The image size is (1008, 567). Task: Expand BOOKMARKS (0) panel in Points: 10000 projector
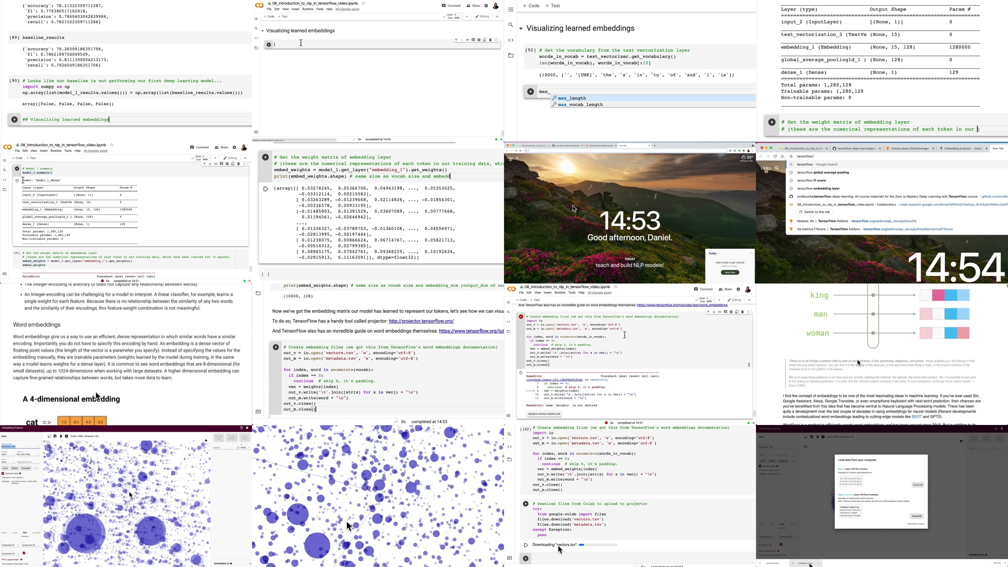click(250, 564)
